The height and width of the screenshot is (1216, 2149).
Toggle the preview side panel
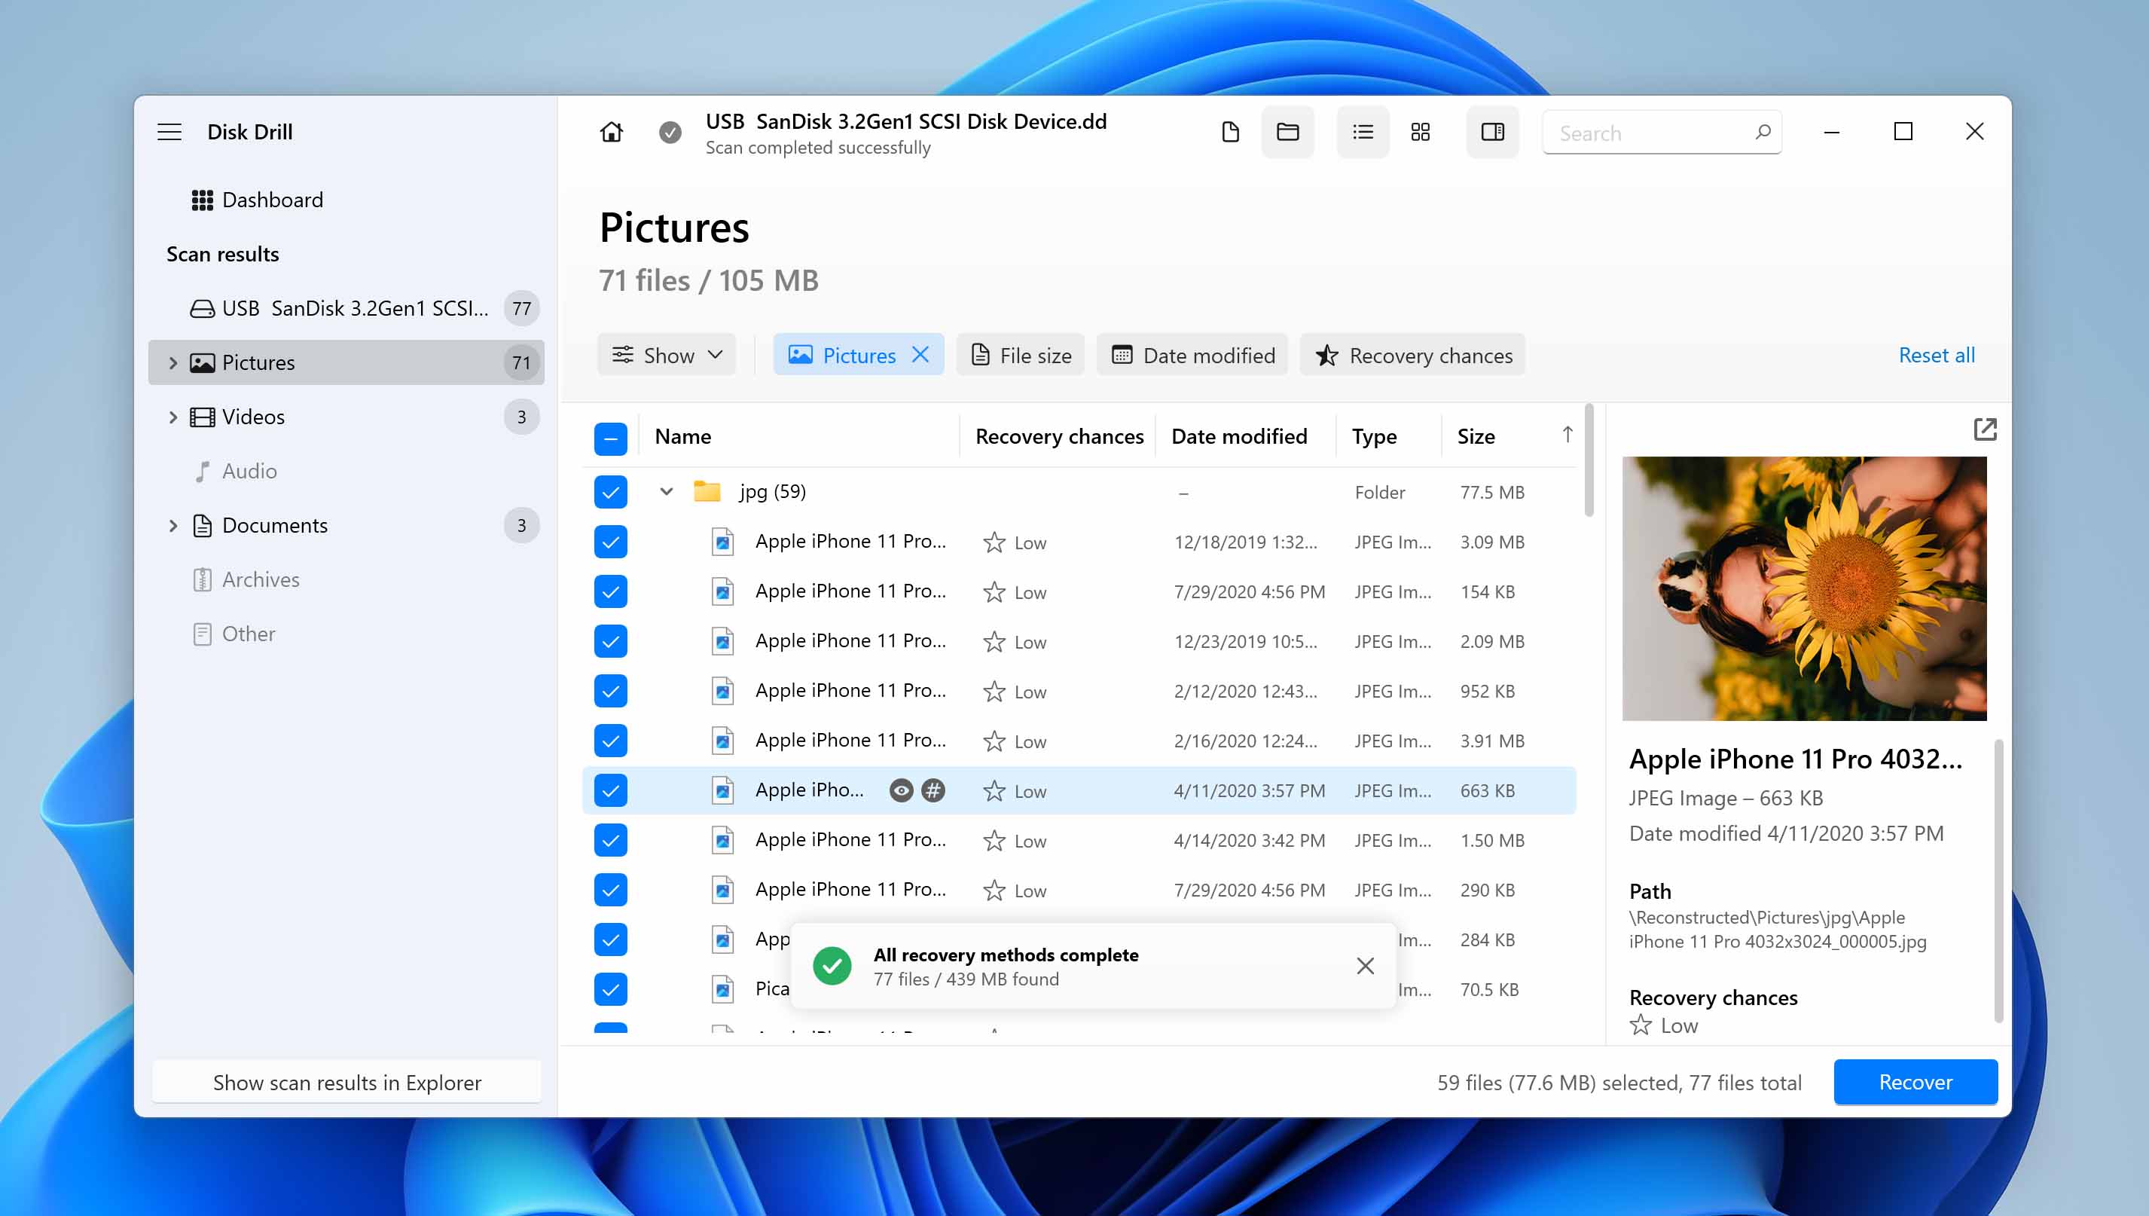pos(1492,132)
